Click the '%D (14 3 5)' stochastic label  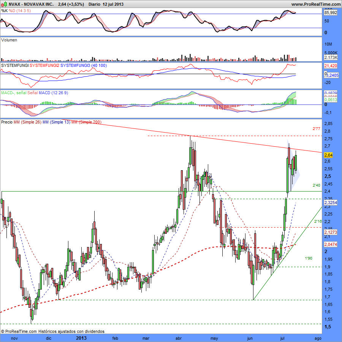(x=20, y=11)
